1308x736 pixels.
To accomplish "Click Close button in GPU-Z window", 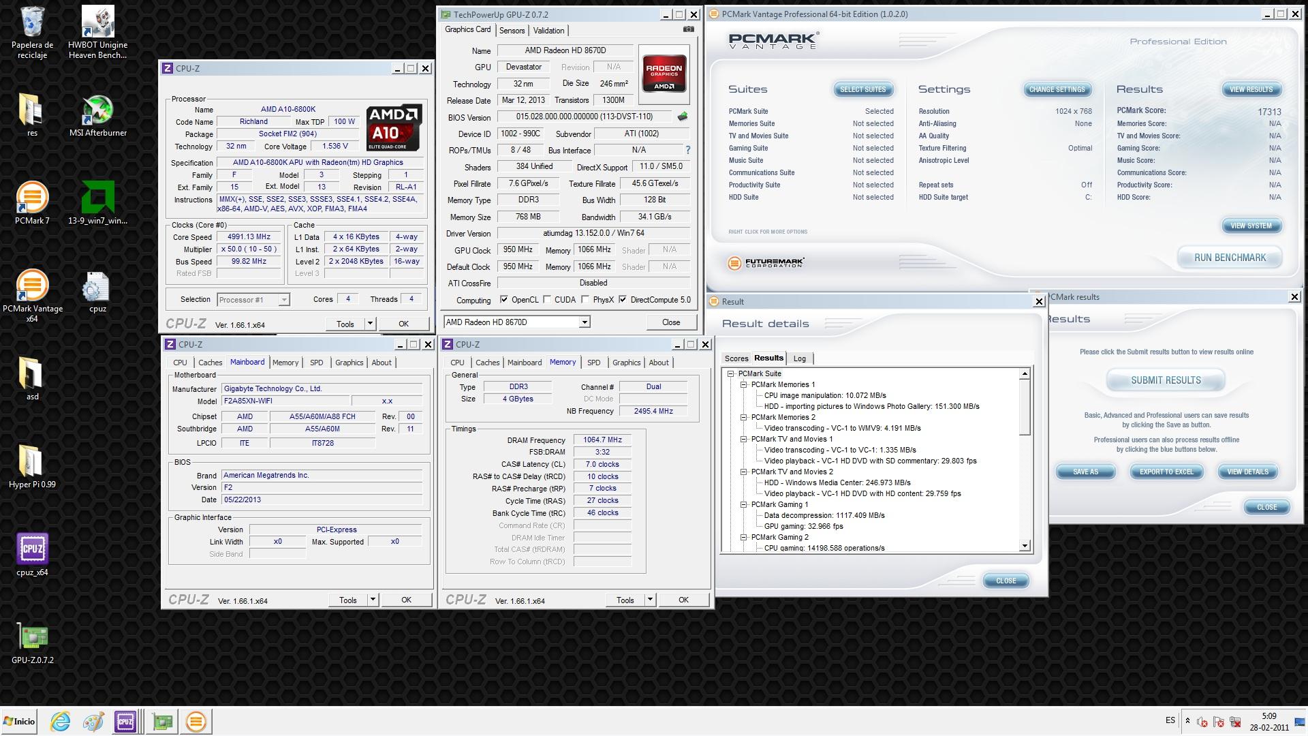I will pyautogui.click(x=671, y=322).
